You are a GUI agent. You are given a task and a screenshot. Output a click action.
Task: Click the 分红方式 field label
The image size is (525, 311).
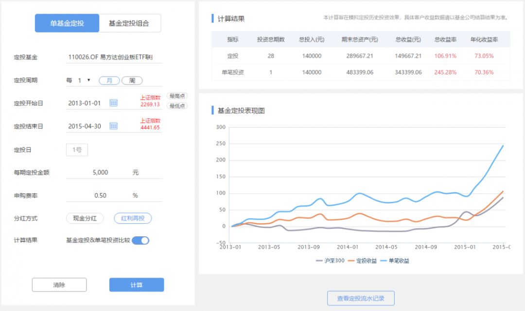[x=25, y=218]
